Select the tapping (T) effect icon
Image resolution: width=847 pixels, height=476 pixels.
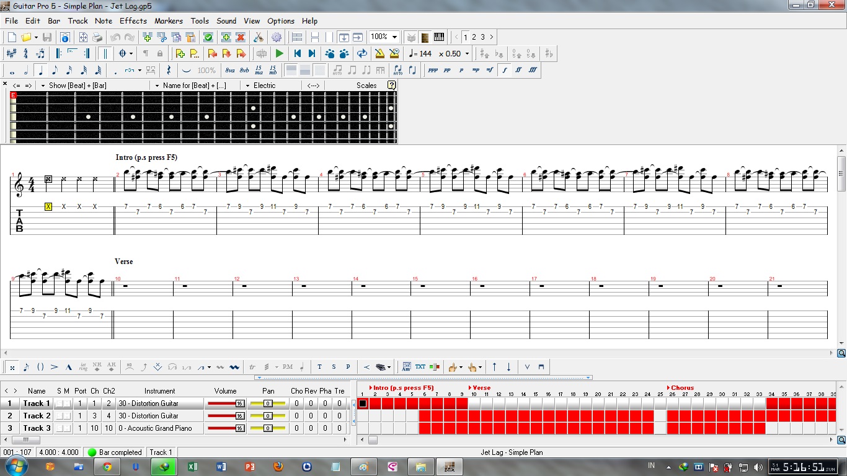point(319,367)
